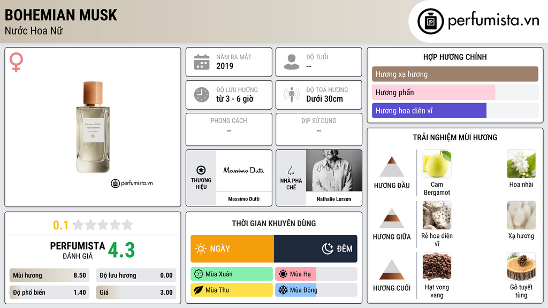Click the Trải nghiệm mùi hương heading

pyautogui.click(x=455, y=137)
